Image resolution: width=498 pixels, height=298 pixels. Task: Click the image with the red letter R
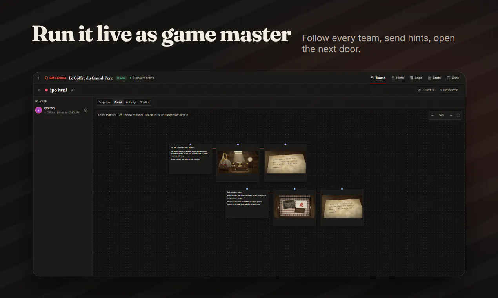point(294,207)
